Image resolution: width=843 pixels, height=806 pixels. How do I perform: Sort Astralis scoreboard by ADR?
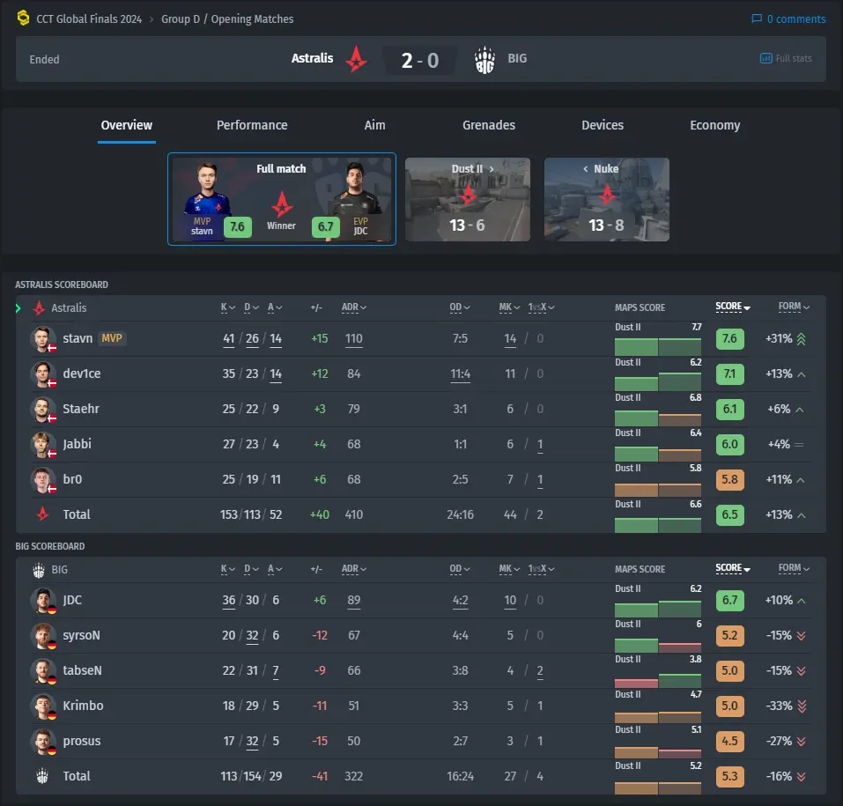[354, 307]
